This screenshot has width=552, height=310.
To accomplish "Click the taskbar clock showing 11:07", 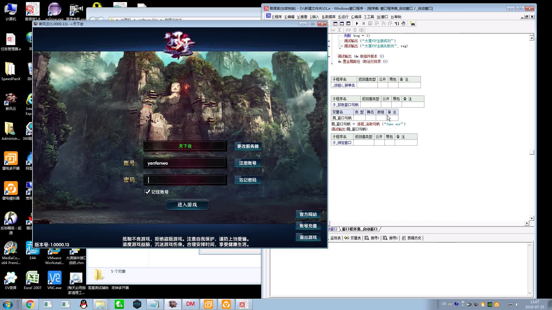I will pos(535,302).
